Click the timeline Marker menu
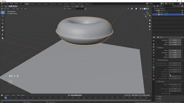The height and width of the screenshot is (103, 184). [x=23, y=95]
